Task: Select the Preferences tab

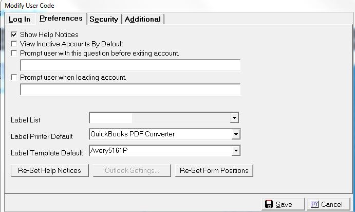Action: (61, 19)
